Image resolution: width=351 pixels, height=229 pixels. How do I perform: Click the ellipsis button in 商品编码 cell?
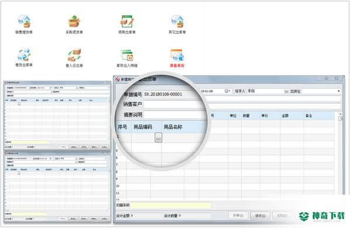(x=159, y=138)
